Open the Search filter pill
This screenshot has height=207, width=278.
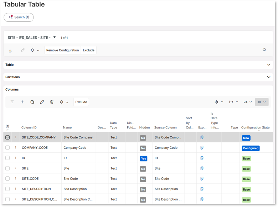[x=19, y=17]
